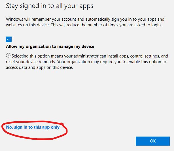Click the Windows will remember your account paragraph
Screen dimensions: 174x151
point(85,22)
